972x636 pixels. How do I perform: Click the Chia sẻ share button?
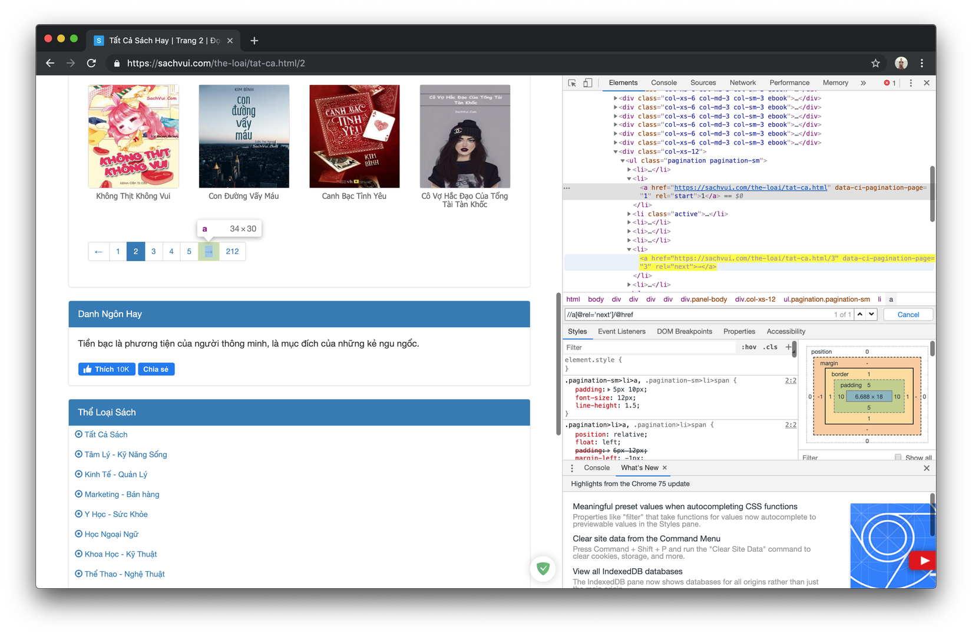[x=156, y=369]
